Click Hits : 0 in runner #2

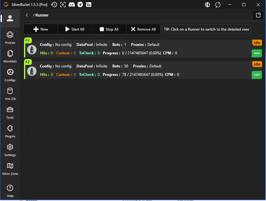coord(46,75)
